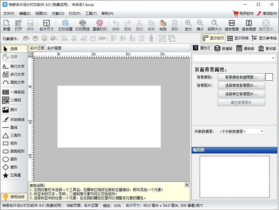Click 选择常用背景图片 button
The width and height of the screenshot is (279, 210).
[241, 85]
